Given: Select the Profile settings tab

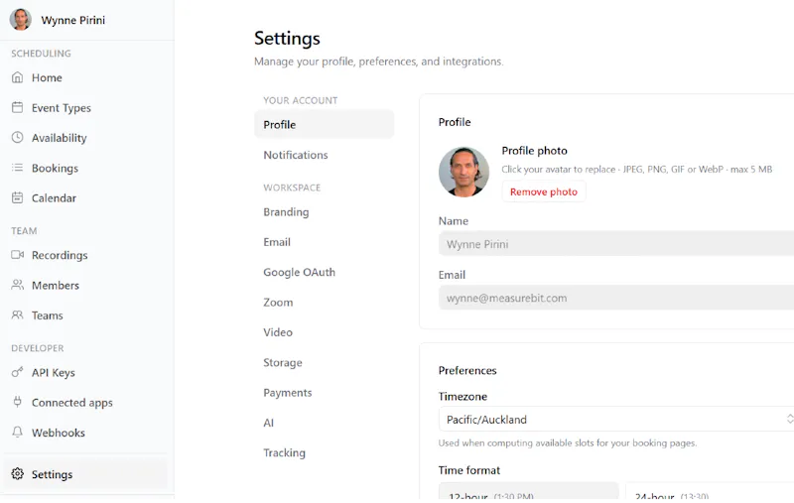Looking at the screenshot, I should coord(325,124).
